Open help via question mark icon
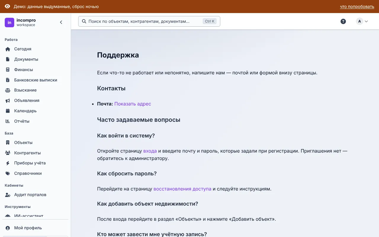Viewport: 379px width, 237px height. (x=343, y=21)
